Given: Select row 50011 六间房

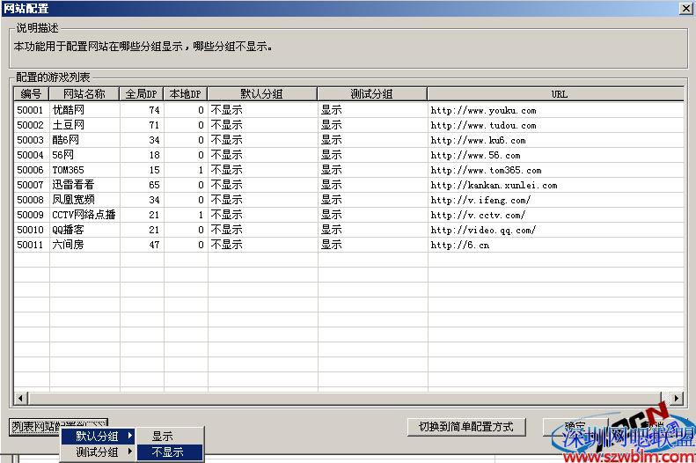Looking at the screenshot, I should [349, 245].
